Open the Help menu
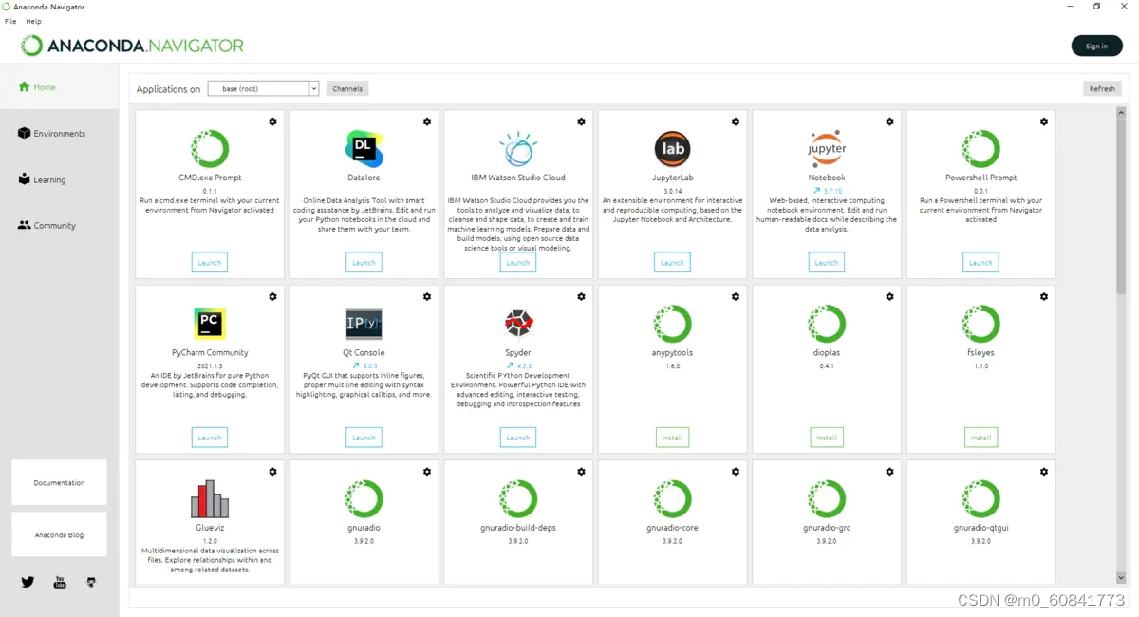Image resolution: width=1139 pixels, height=617 pixels. tap(34, 21)
